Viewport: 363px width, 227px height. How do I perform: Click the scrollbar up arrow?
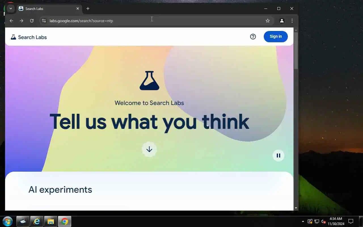click(x=296, y=30)
